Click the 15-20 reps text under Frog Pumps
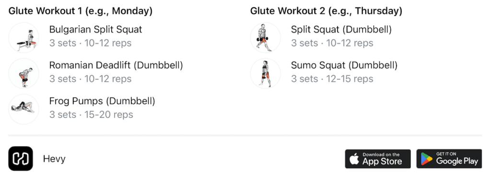This screenshot has height=174, width=491. click(x=109, y=115)
